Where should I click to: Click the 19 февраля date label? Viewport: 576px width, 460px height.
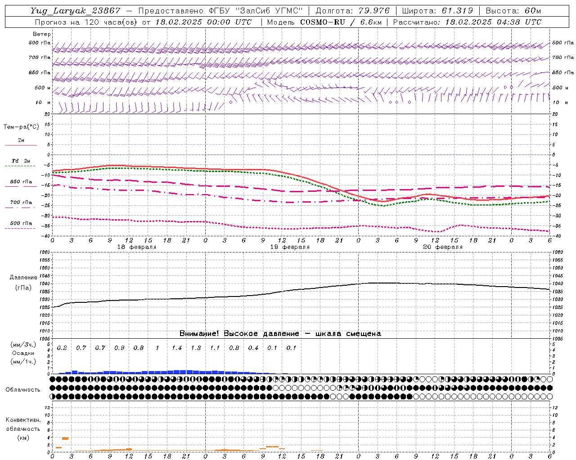point(290,247)
